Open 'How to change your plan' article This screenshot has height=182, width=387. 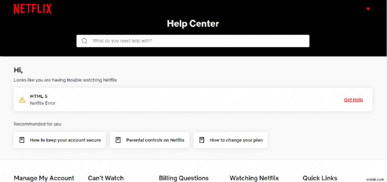click(230, 140)
